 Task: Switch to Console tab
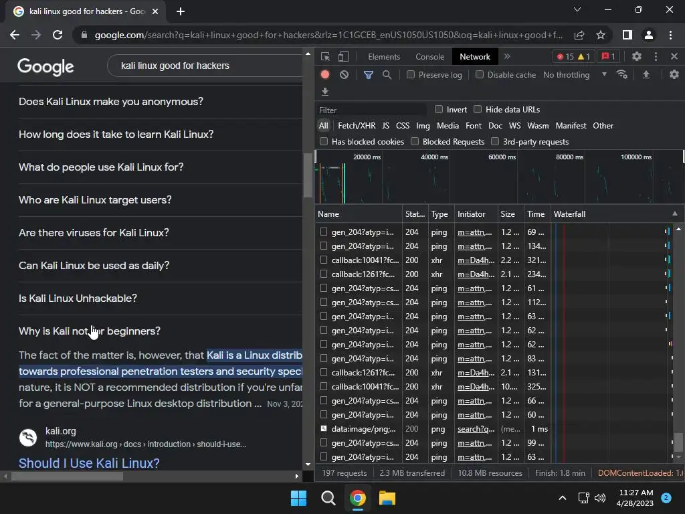coord(430,56)
